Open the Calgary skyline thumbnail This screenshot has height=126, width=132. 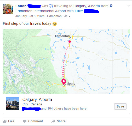click(x=13, y=104)
